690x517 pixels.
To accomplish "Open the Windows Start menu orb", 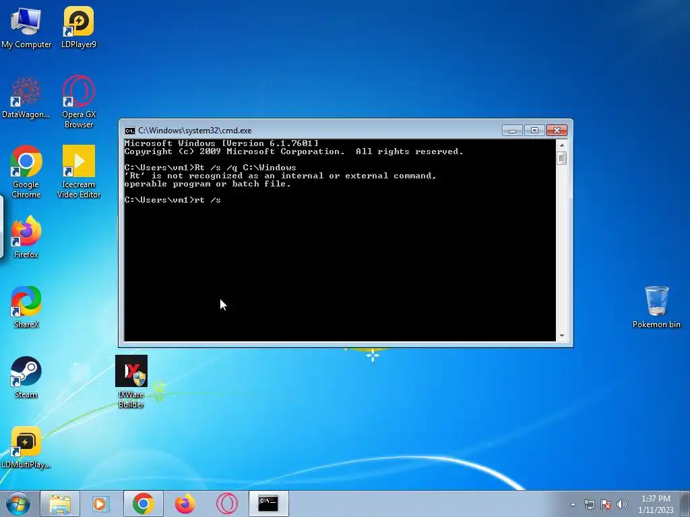I will [x=18, y=504].
